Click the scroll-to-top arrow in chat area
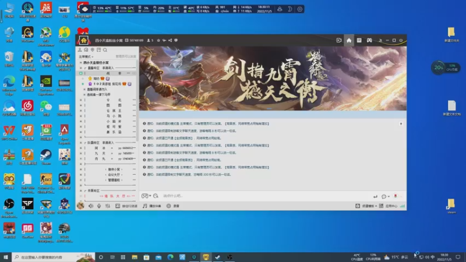This screenshot has height=262, width=466. point(401,123)
